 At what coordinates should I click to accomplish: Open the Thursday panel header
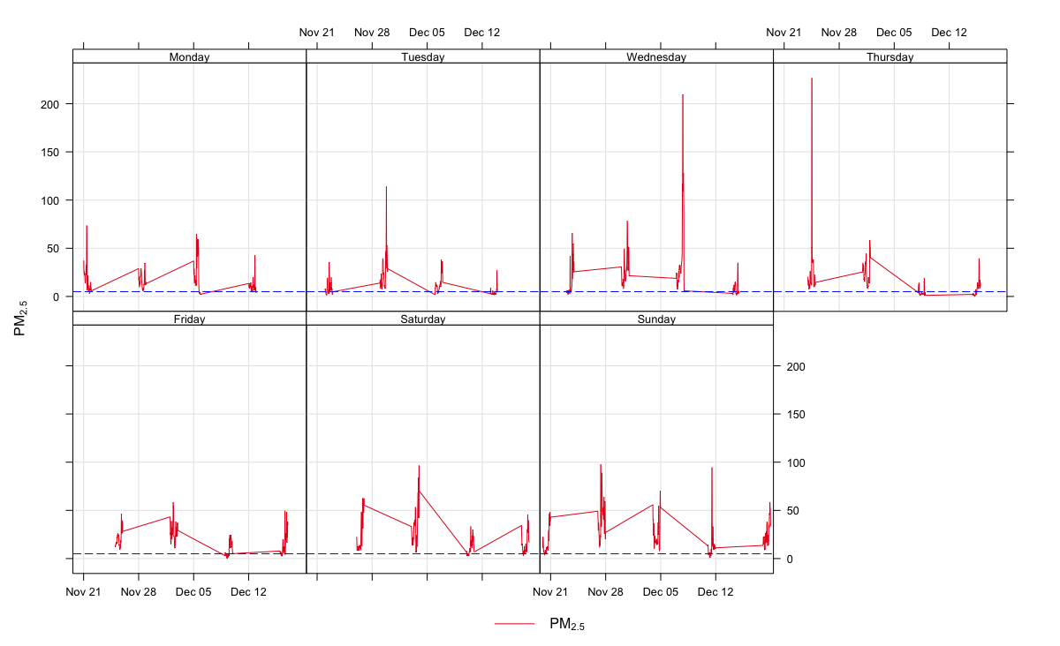click(890, 57)
